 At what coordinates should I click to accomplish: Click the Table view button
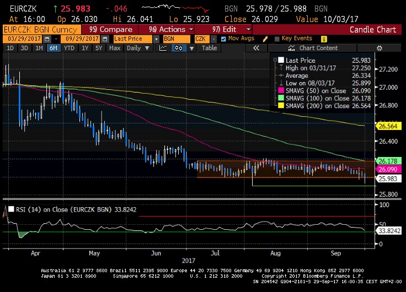pyautogui.click(x=209, y=48)
